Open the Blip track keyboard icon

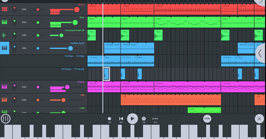(x=5, y=100)
